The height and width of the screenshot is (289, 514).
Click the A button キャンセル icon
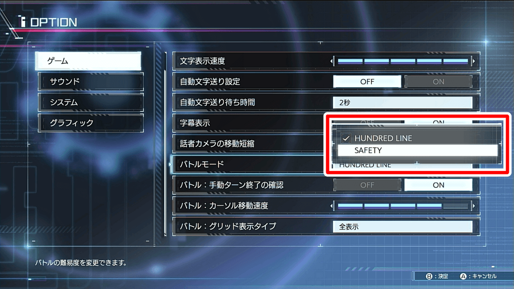[x=463, y=276]
